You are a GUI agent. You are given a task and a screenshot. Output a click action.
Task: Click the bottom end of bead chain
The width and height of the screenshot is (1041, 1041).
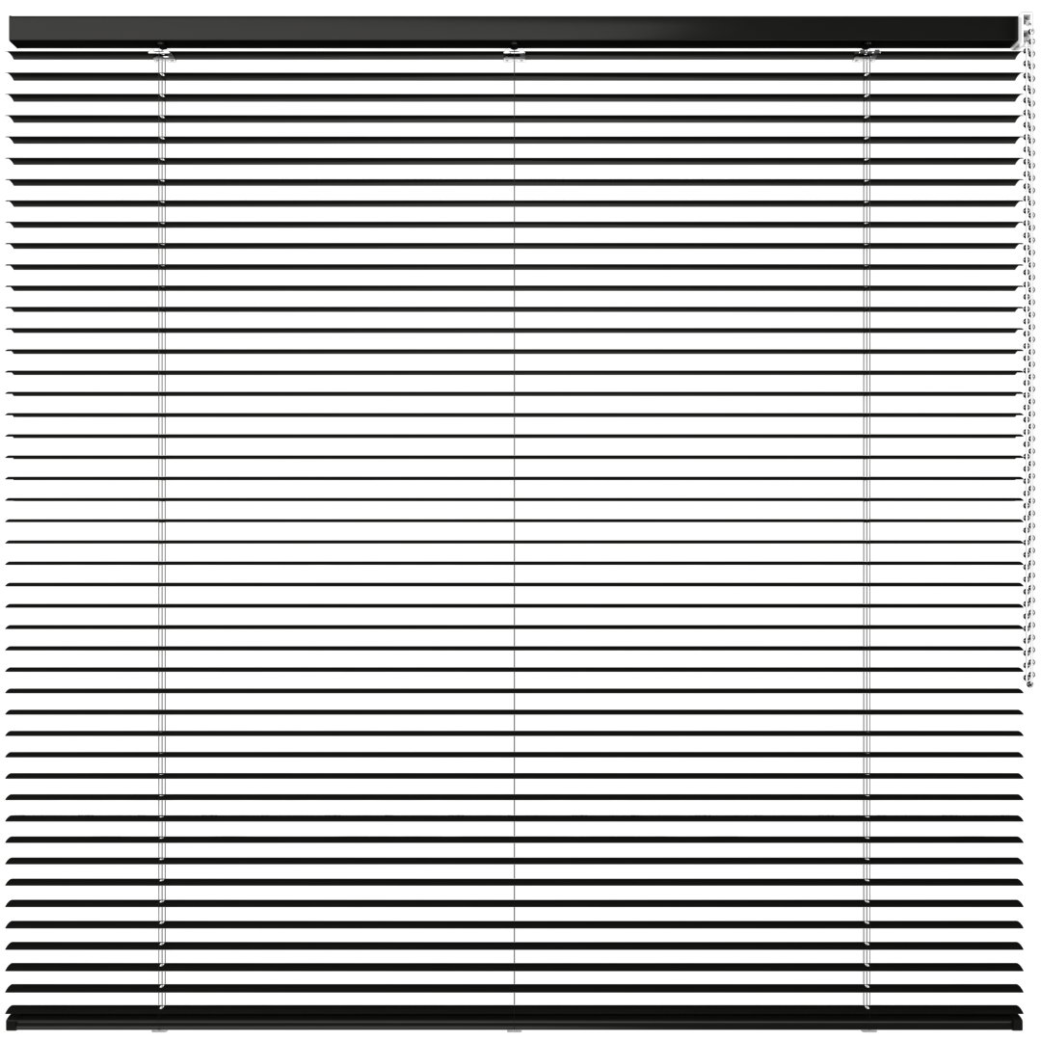click(1028, 682)
